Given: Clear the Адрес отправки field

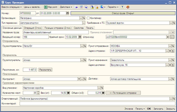Looking at the screenshot, I should 170,51.
